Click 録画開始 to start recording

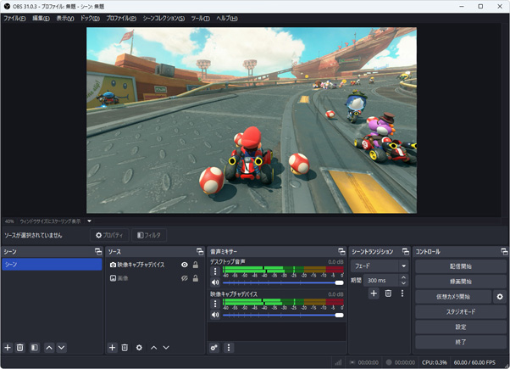(x=461, y=282)
